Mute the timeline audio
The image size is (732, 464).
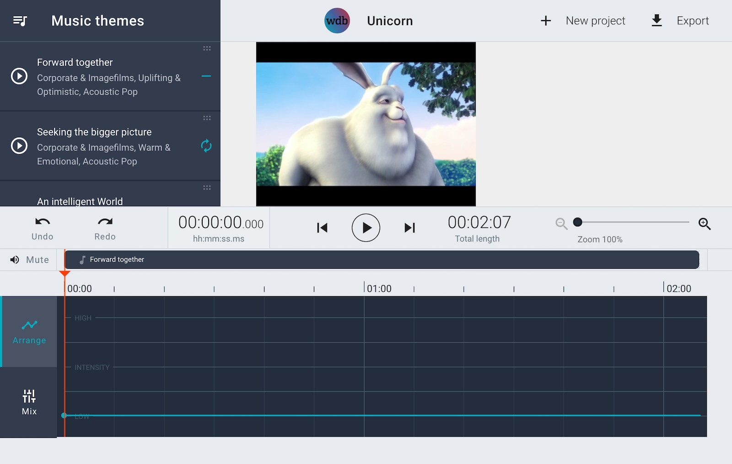(29, 259)
